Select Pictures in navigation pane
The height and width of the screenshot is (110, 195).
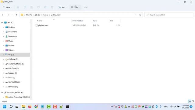click(11, 46)
